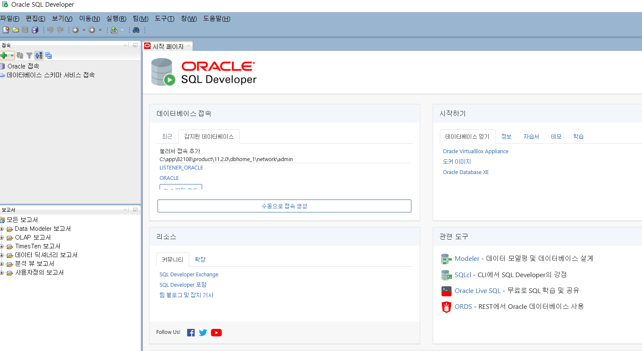The image size is (642, 351).
Task: Open the 팀(M) menu
Action: [141, 18]
